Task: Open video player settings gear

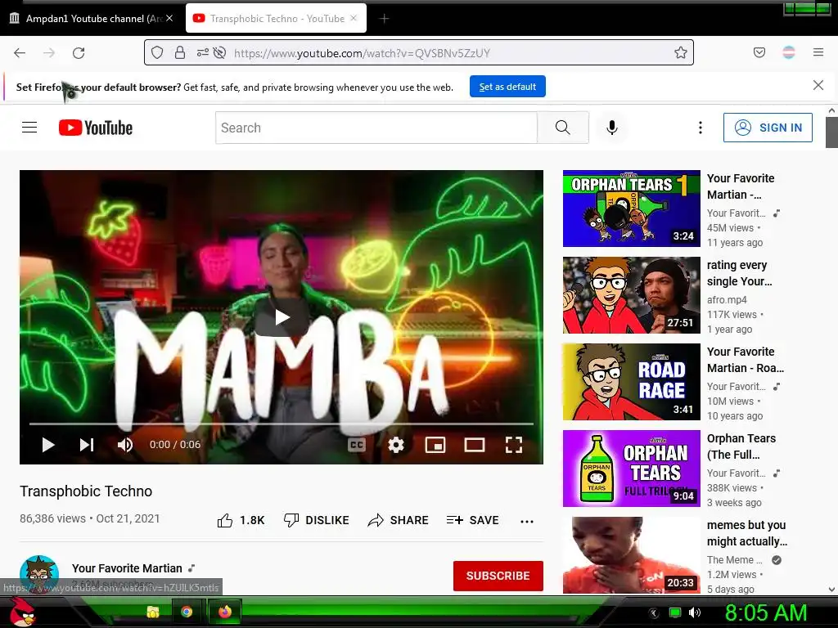Action: pos(396,445)
